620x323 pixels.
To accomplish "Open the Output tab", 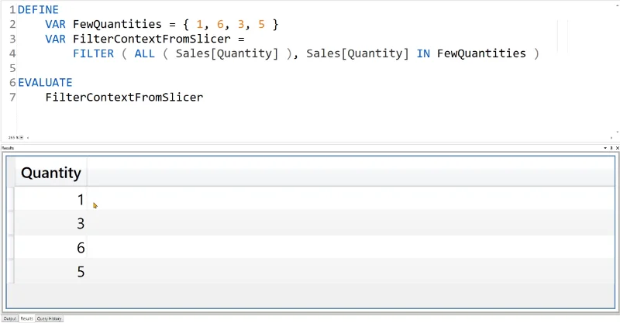I will [10, 318].
